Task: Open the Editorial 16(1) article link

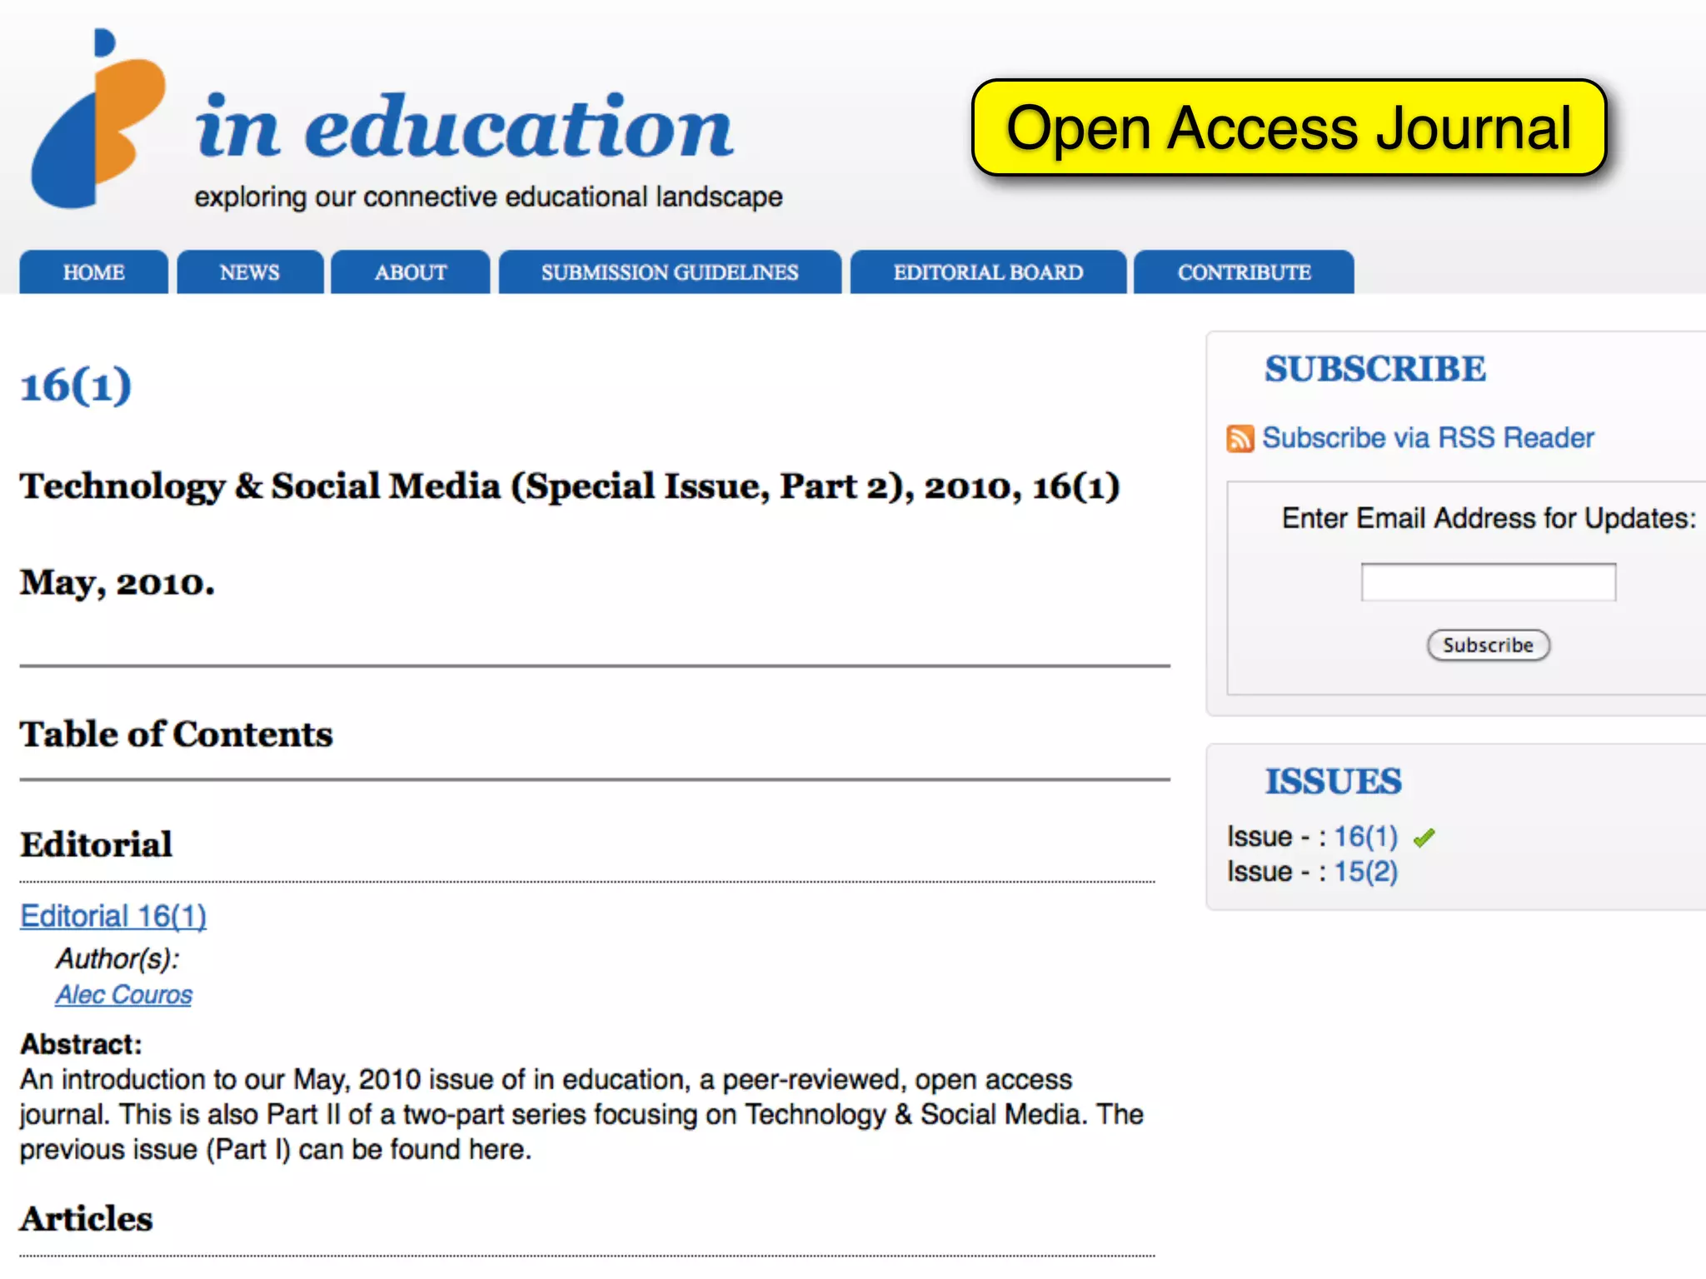Action: coord(113,916)
